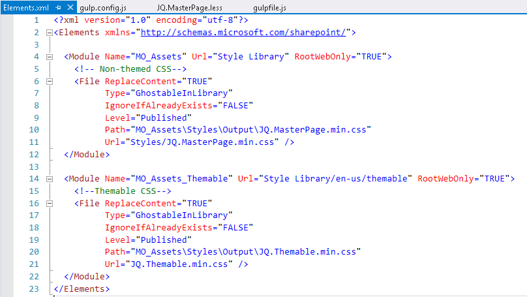Click RootWebOnly attribute on line 14
Viewport: 527px width, 297px height.
(445, 179)
